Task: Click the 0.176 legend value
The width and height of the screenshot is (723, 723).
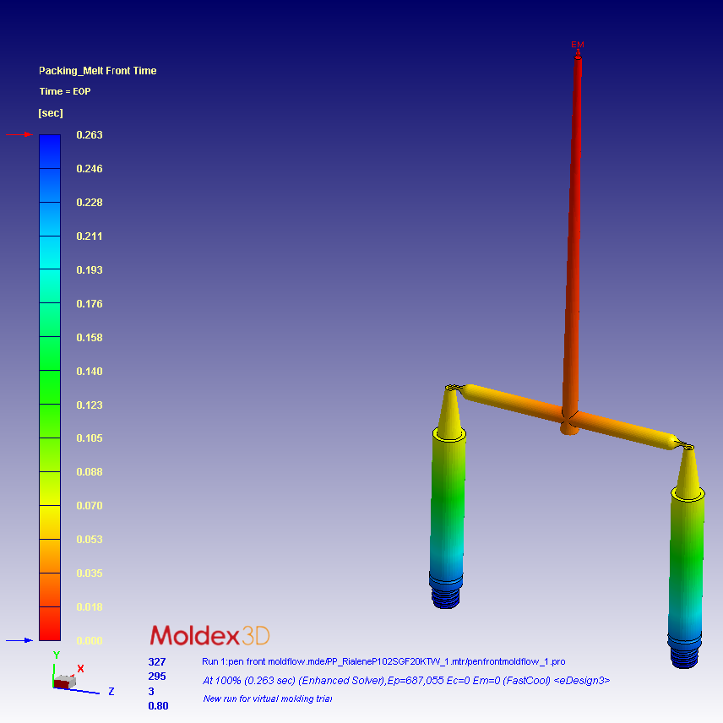Action: coord(90,303)
